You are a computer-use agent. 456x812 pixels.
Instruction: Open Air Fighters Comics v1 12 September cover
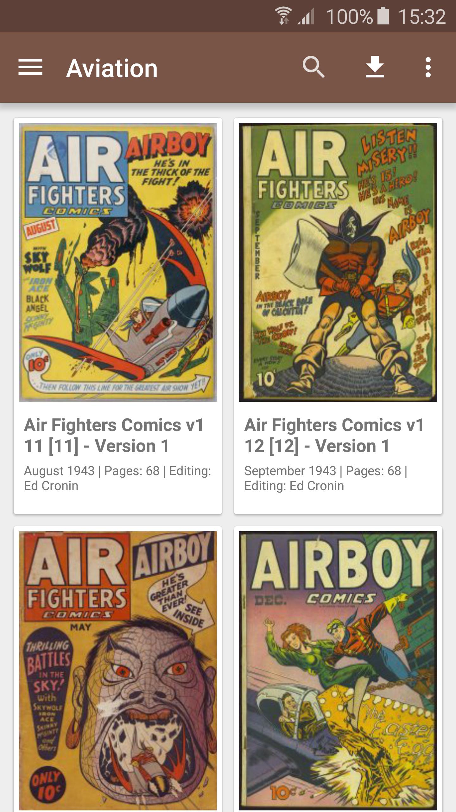(338, 262)
